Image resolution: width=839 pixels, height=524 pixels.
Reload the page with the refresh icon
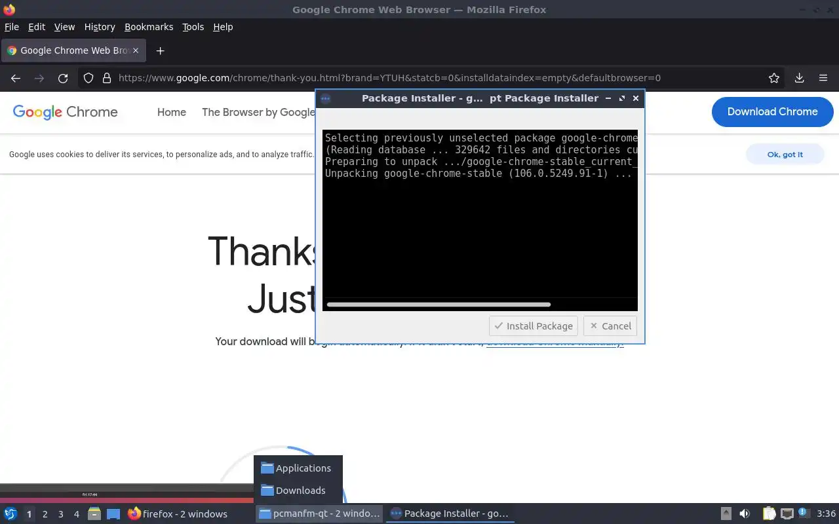[x=63, y=78]
